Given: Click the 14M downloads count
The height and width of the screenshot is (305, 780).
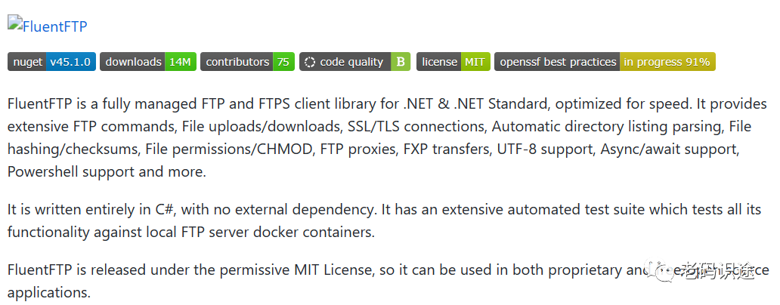Looking at the screenshot, I should (180, 62).
